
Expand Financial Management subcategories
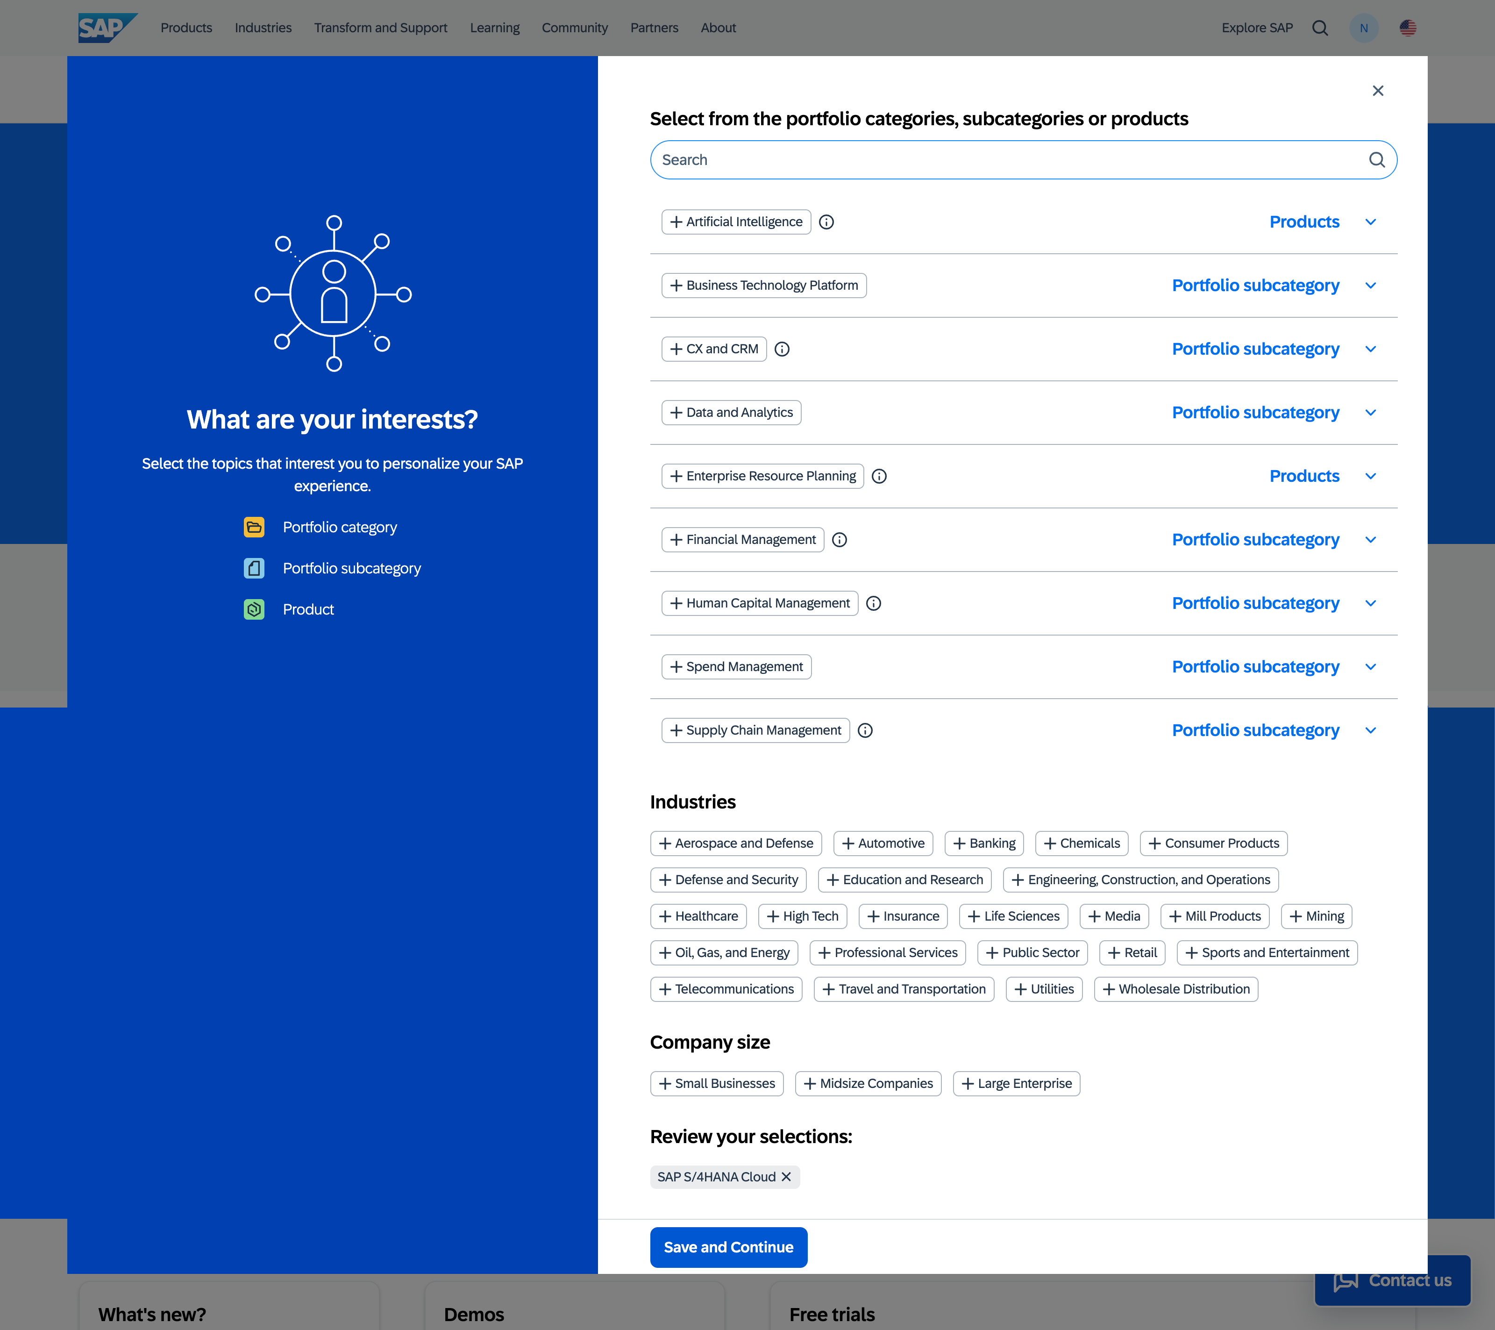(1370, 541)
